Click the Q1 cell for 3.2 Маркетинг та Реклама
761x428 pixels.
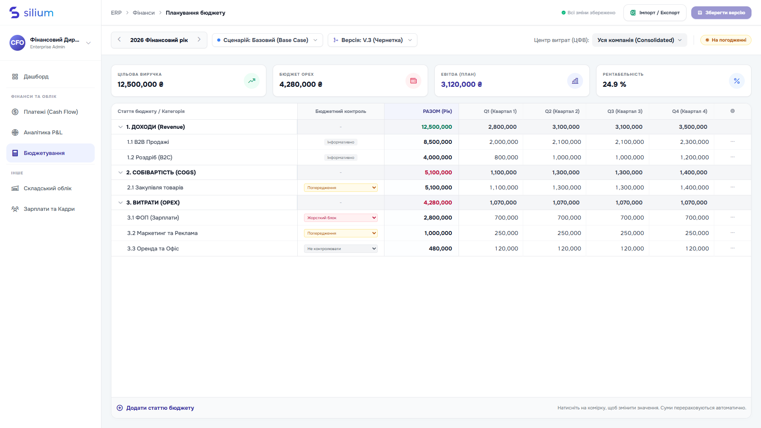pyautogui.click(x=491, y=233)
